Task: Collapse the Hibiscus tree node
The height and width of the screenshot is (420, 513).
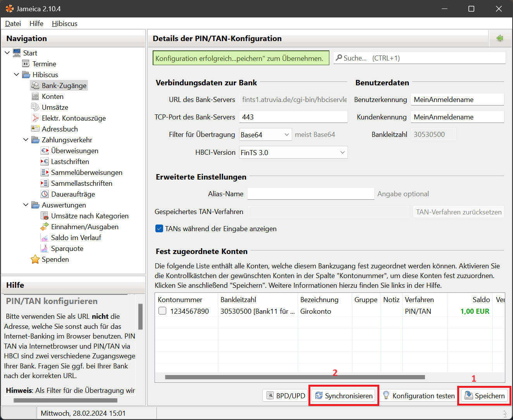Action: coord(17,74)
